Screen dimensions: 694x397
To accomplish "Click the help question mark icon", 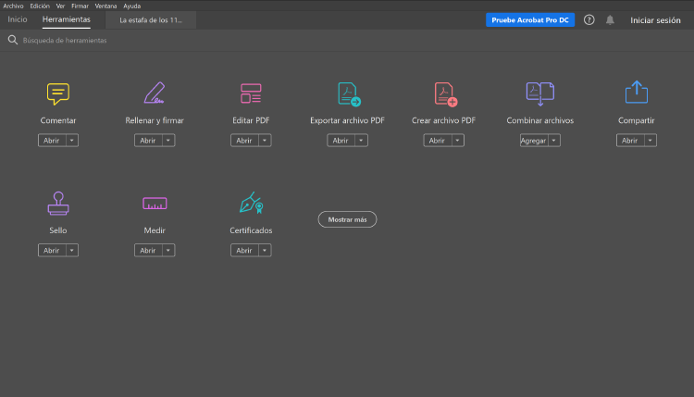I will (589, 19).
